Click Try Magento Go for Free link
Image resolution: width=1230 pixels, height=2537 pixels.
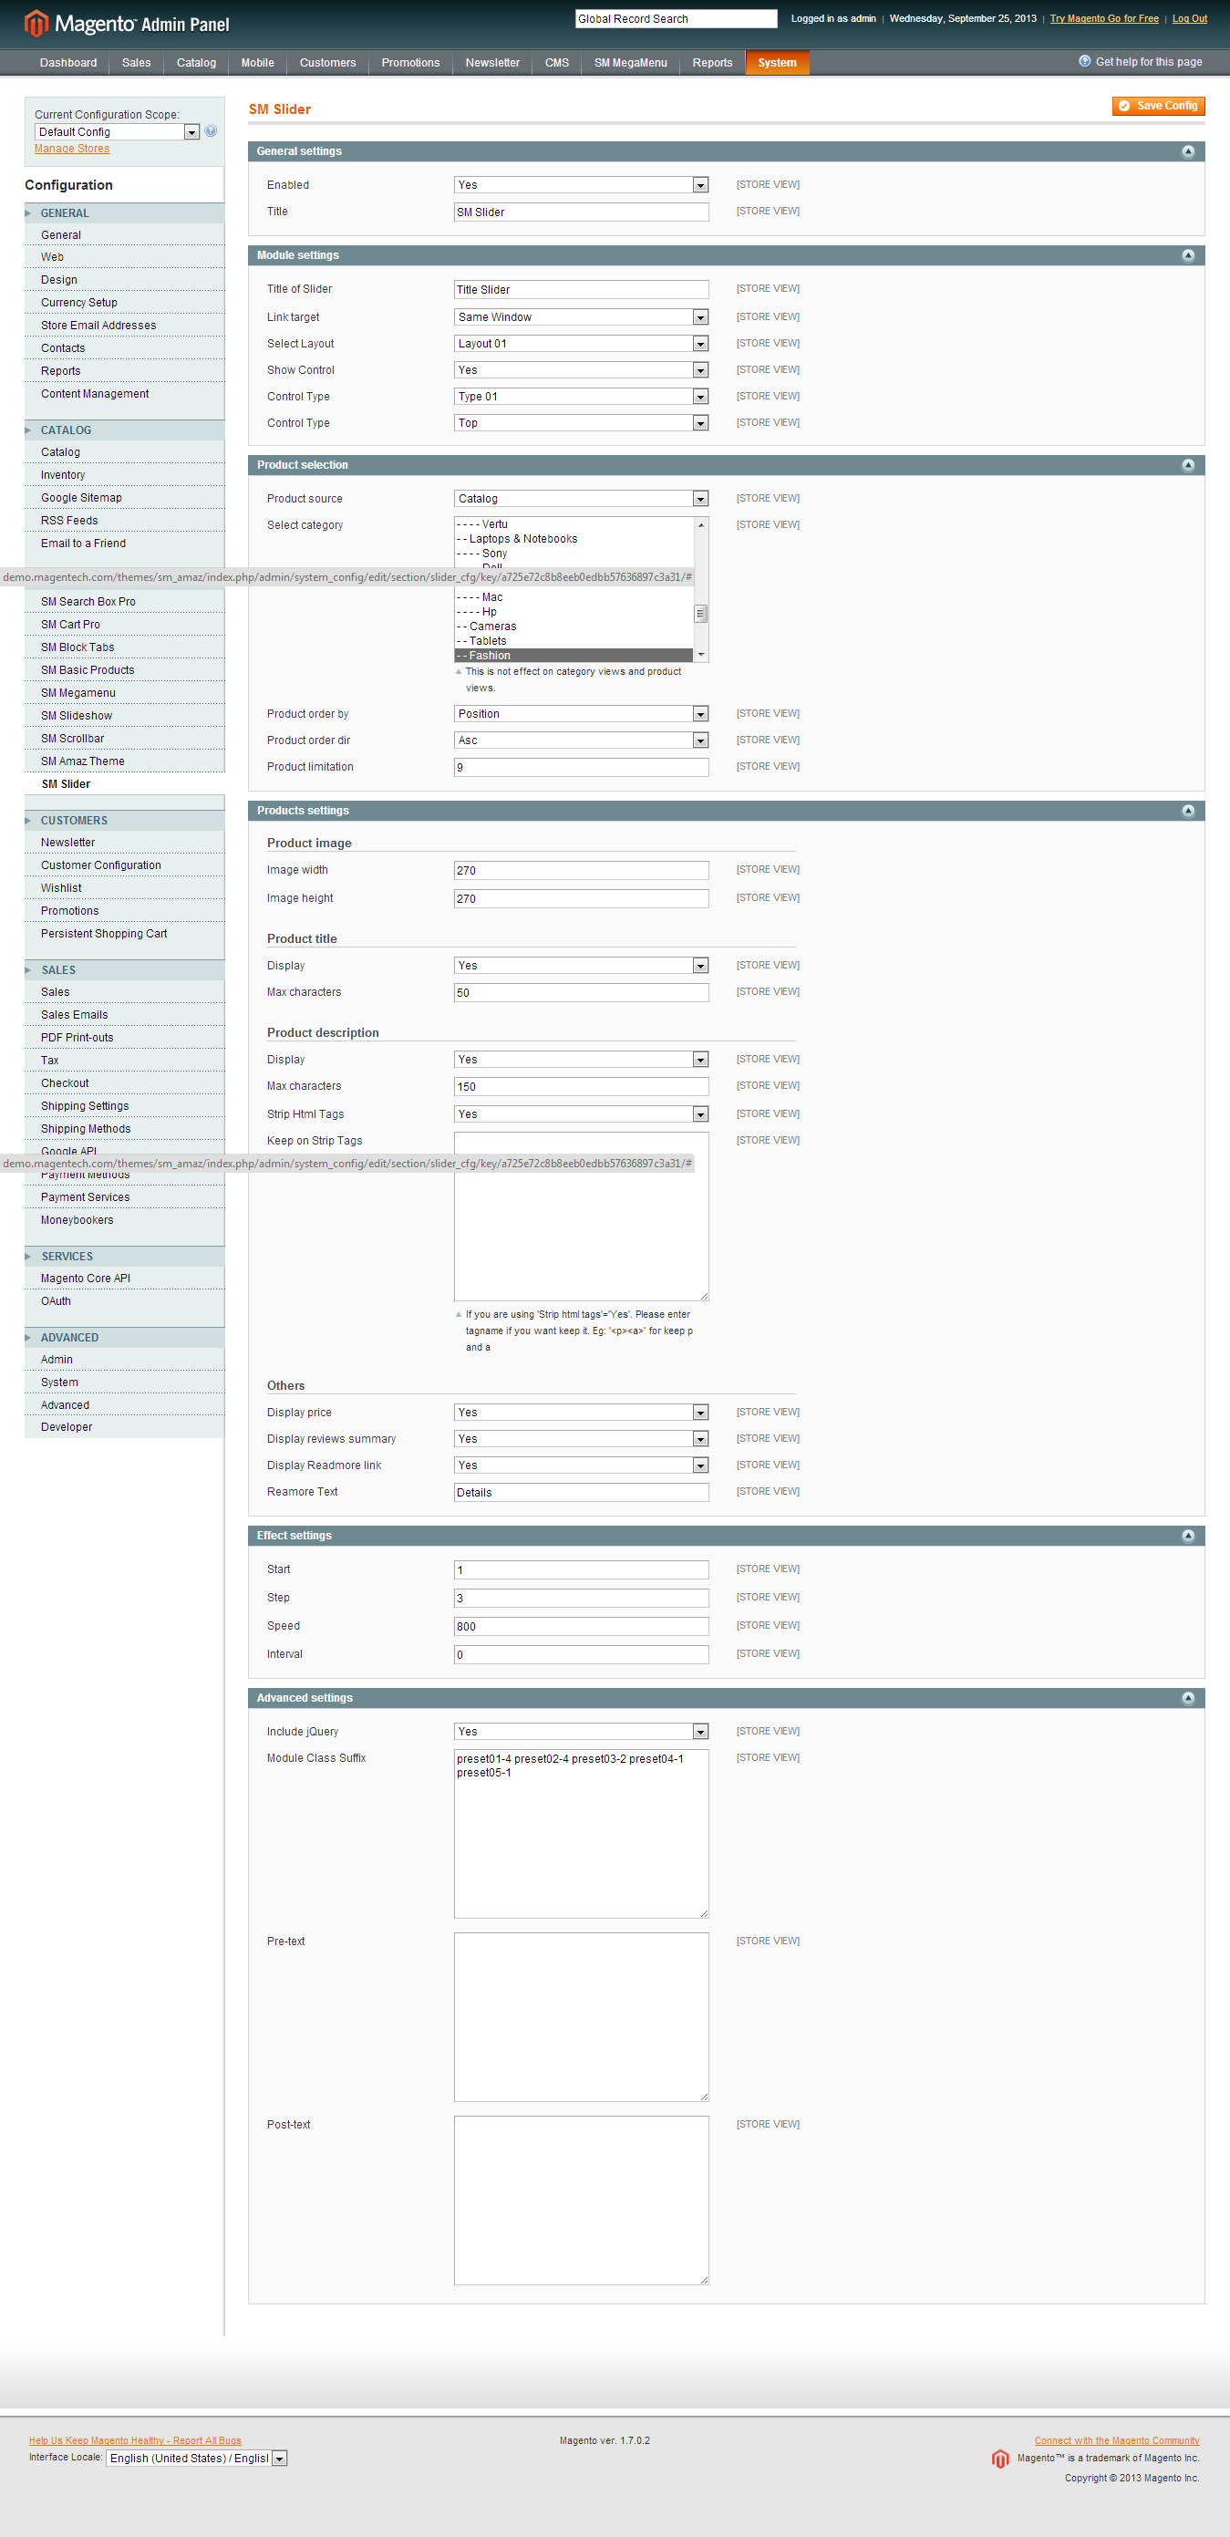(1104, 19)
